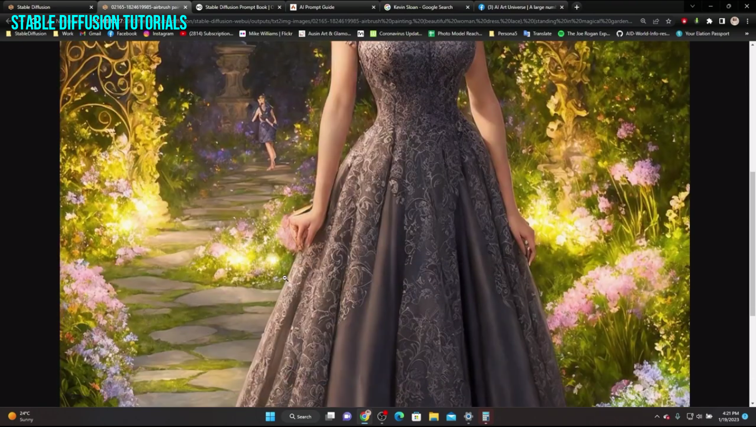
Task: Open the Chat video app on taskbar
Action: (347, 416)
